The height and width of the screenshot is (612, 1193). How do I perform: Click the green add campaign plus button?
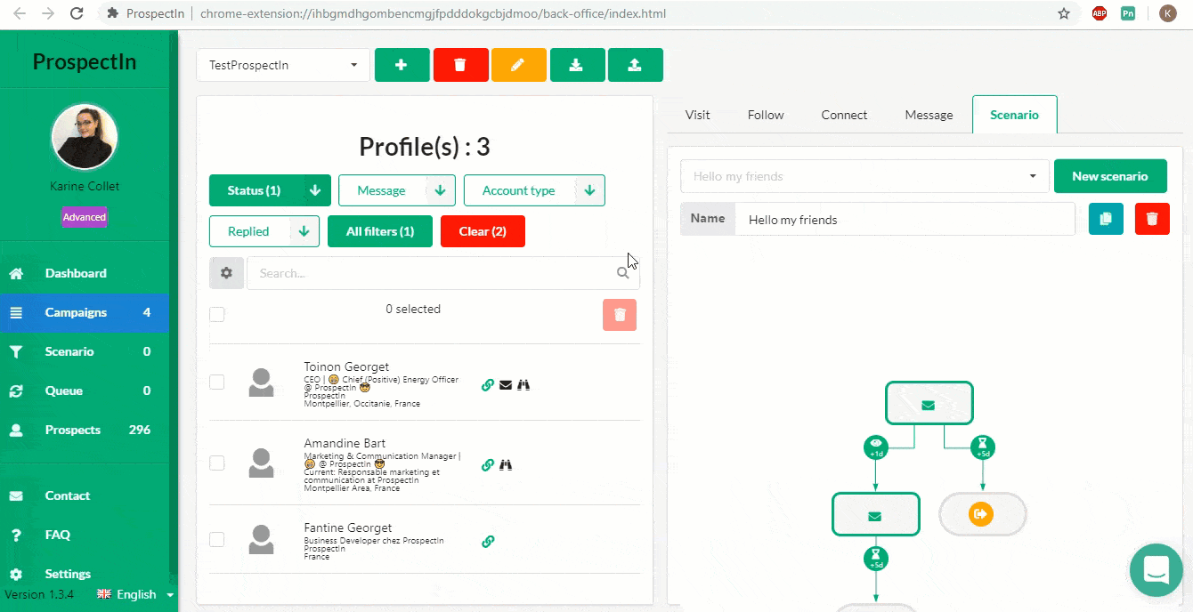[401, 65]
